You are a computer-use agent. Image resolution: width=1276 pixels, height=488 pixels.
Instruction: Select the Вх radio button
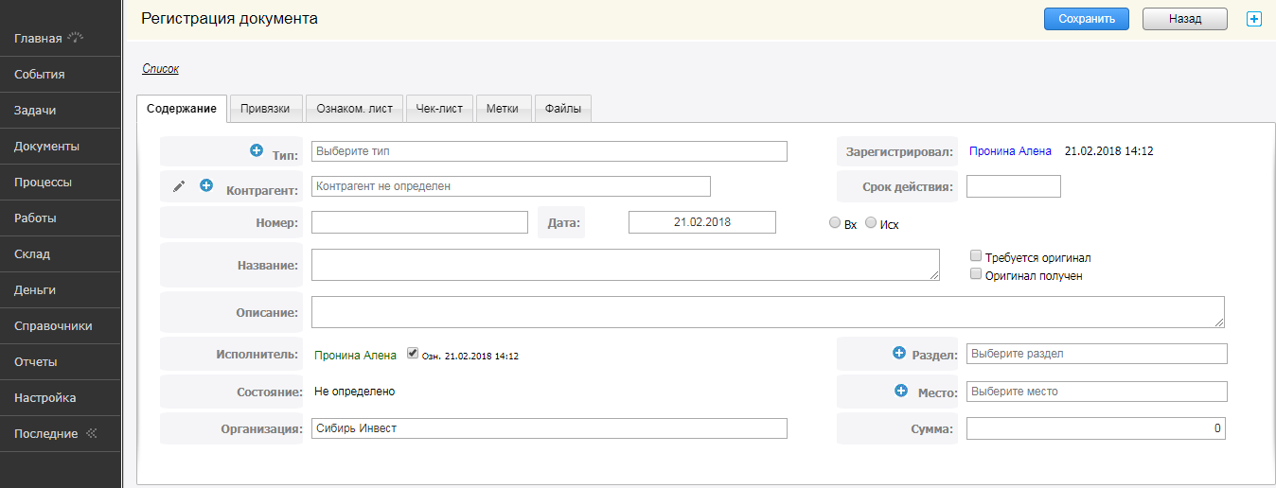[x=834, y=223]
